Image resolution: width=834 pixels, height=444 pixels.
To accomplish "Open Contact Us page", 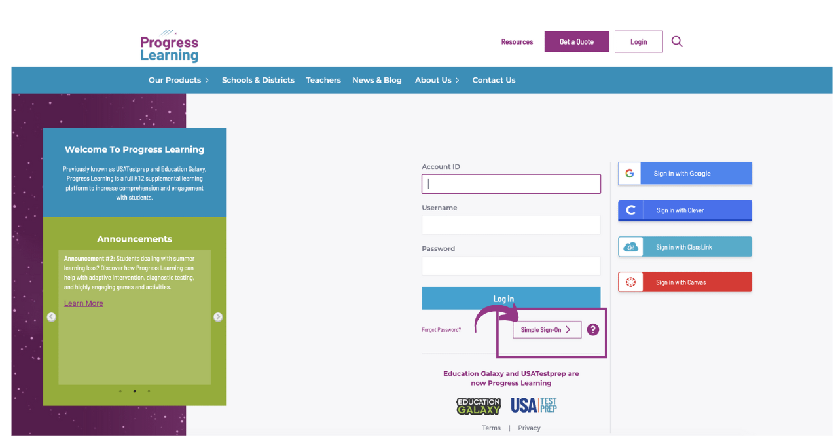I will click(494, 80).
